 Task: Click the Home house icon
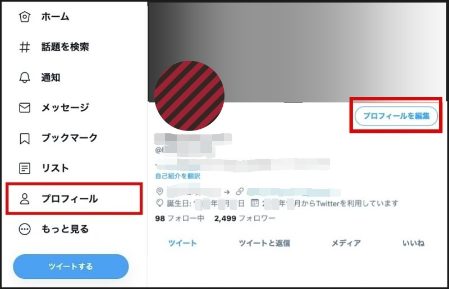pos(25,17)
